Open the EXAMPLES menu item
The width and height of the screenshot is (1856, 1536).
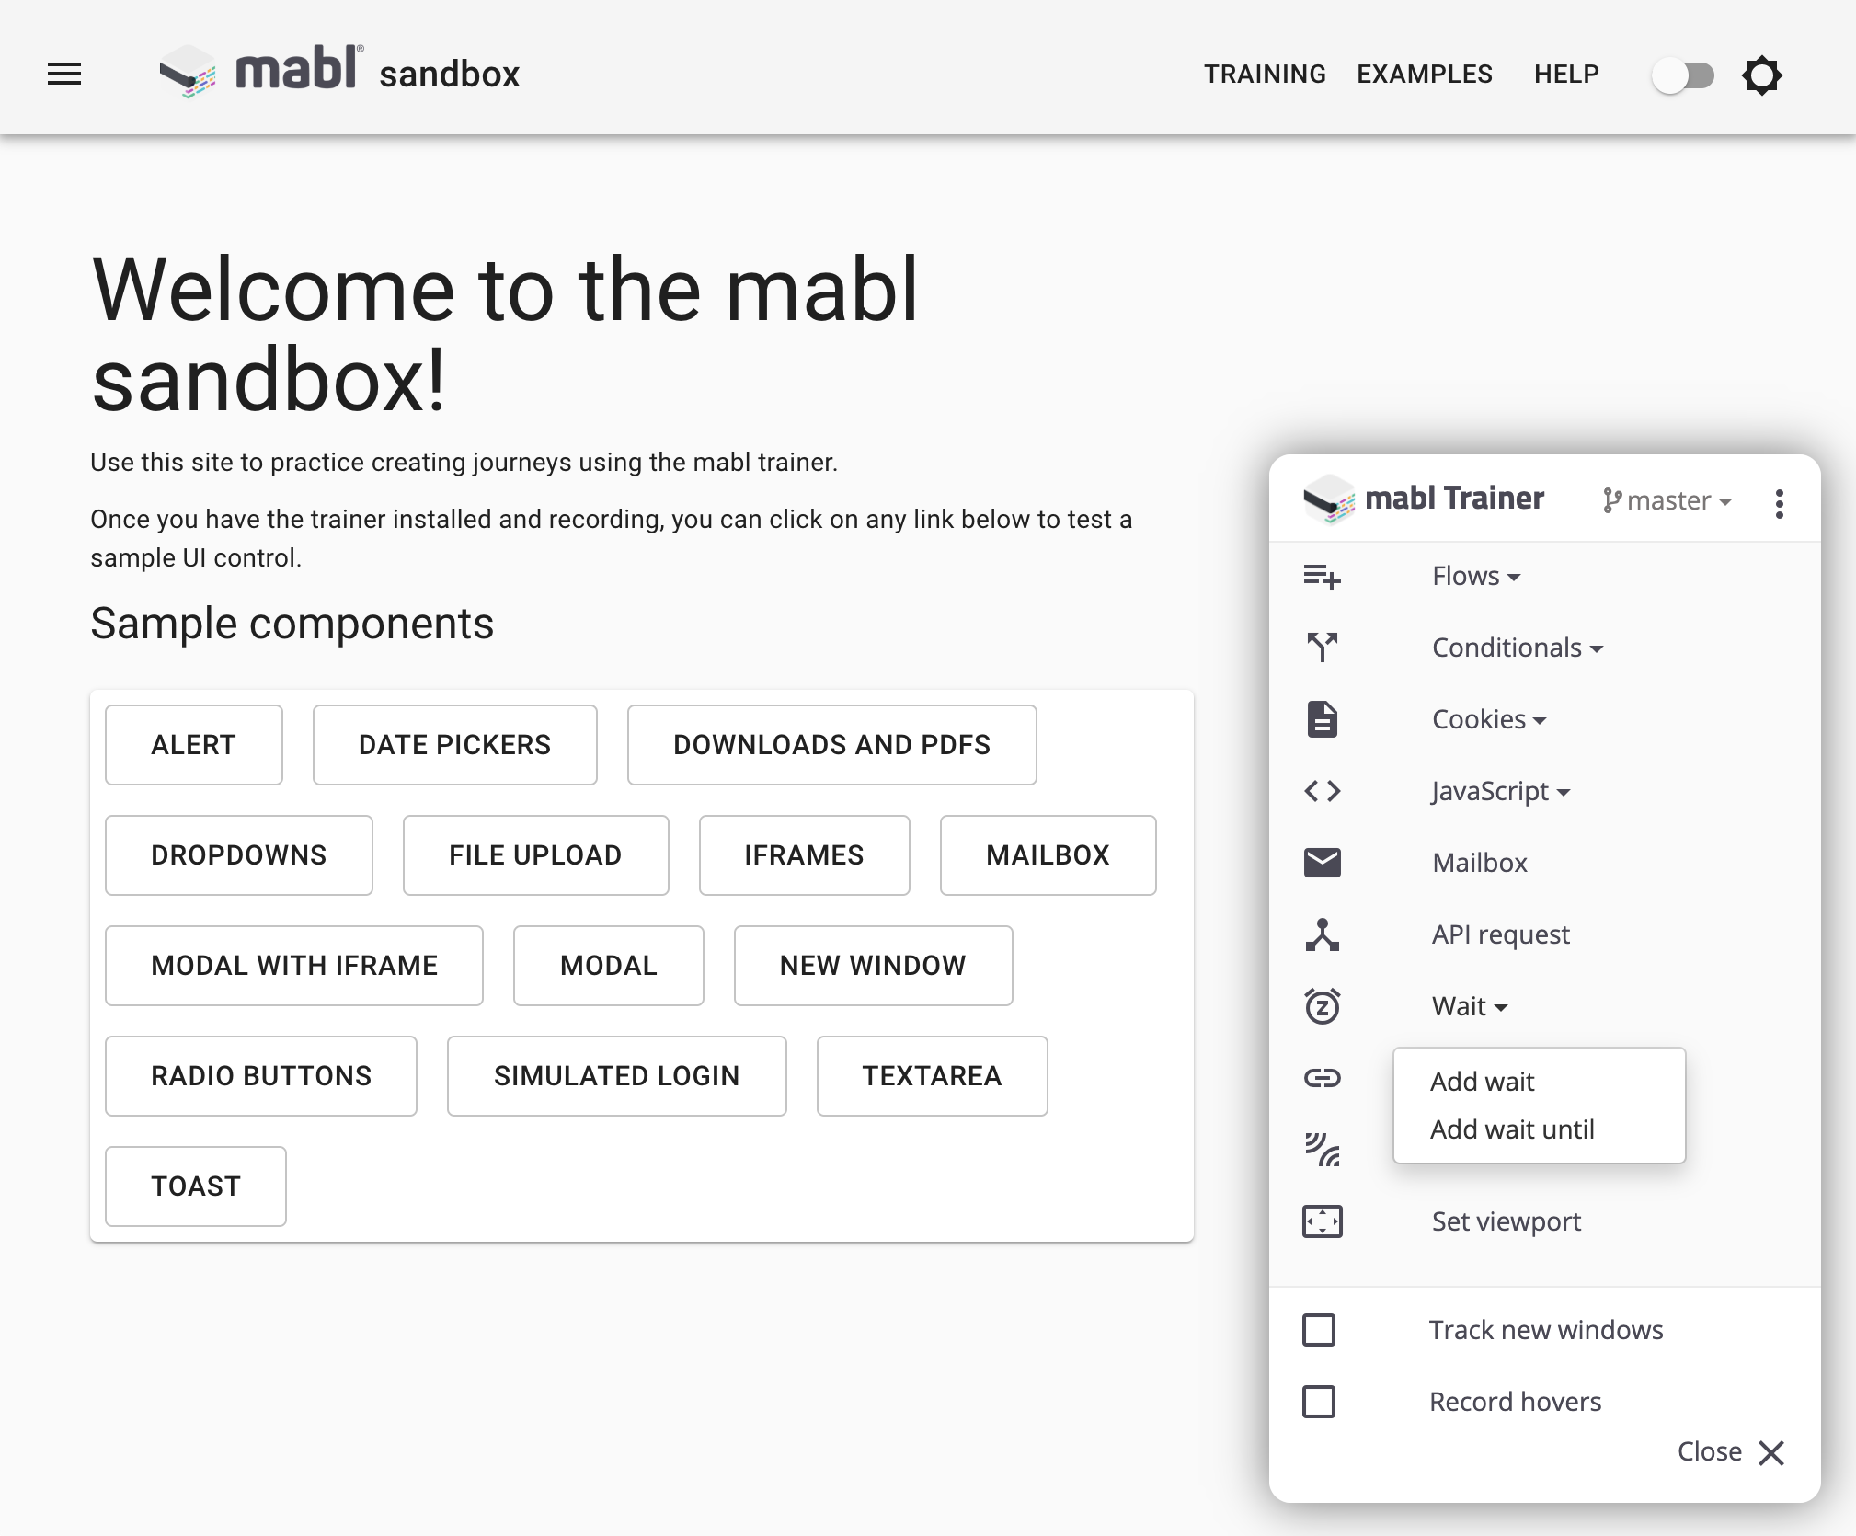[x=1425, y=74]
